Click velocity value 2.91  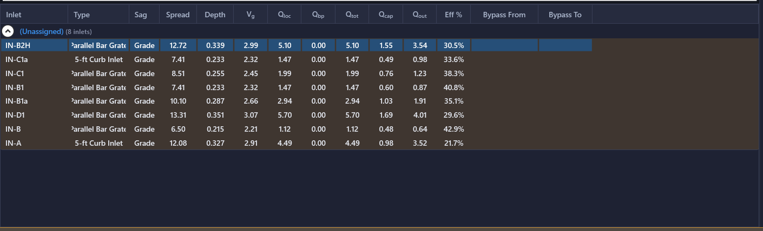251,143
